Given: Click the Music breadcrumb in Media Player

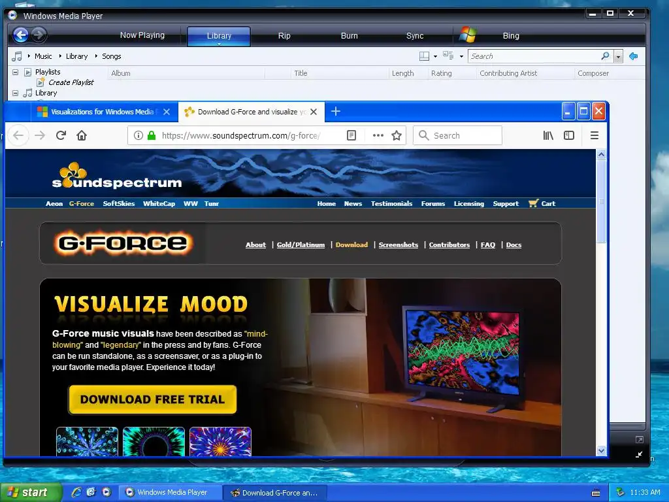Looking at the screenshot, I should (x=43, y=56).
